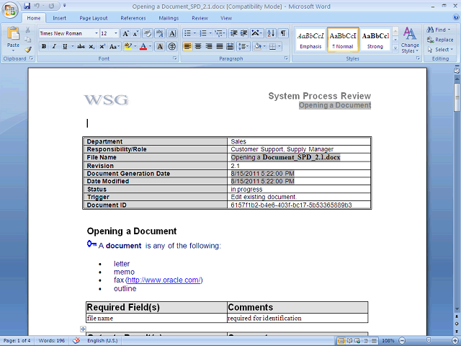Switch to Print Layout view
The image size is (461, 346).
click(341, 341)
